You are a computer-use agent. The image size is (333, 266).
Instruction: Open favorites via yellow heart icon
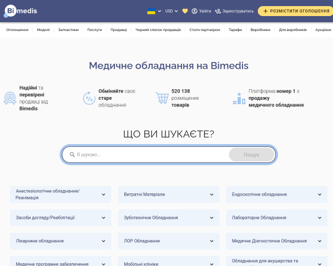pos(185,11)
